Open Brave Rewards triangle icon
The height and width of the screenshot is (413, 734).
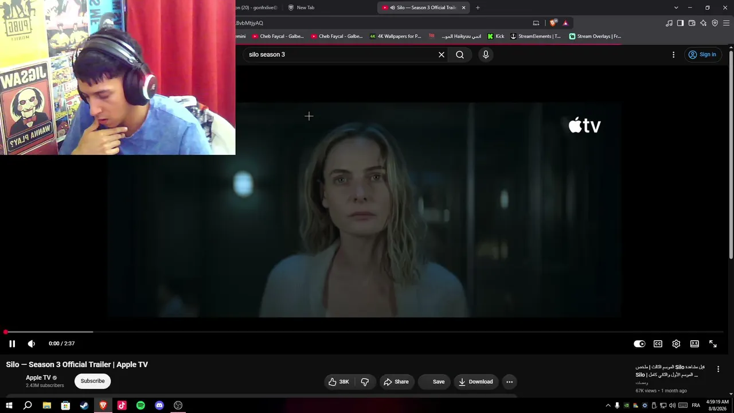(565, 23)
